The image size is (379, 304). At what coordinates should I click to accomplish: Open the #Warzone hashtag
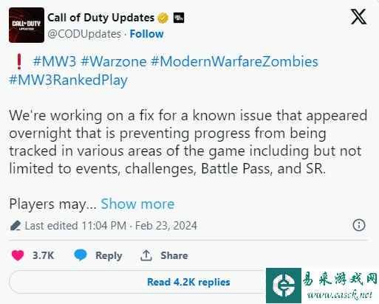click(114, 61)
